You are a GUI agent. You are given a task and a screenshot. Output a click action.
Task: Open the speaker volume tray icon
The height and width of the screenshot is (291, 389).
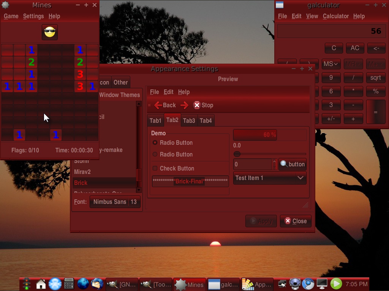(295, 284)
